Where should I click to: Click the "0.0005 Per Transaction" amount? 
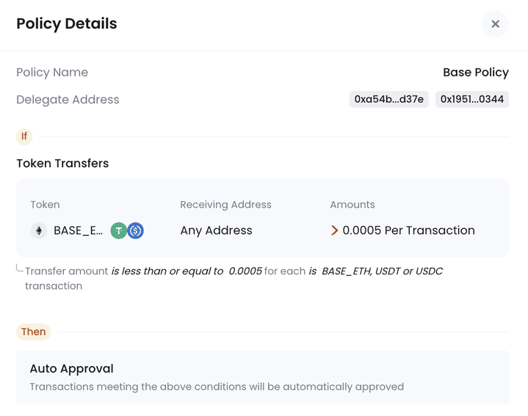point(408,230)
